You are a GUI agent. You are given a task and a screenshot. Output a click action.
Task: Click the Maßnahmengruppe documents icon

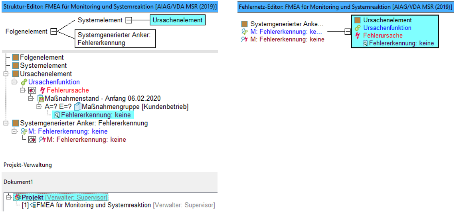pos(77,107)
